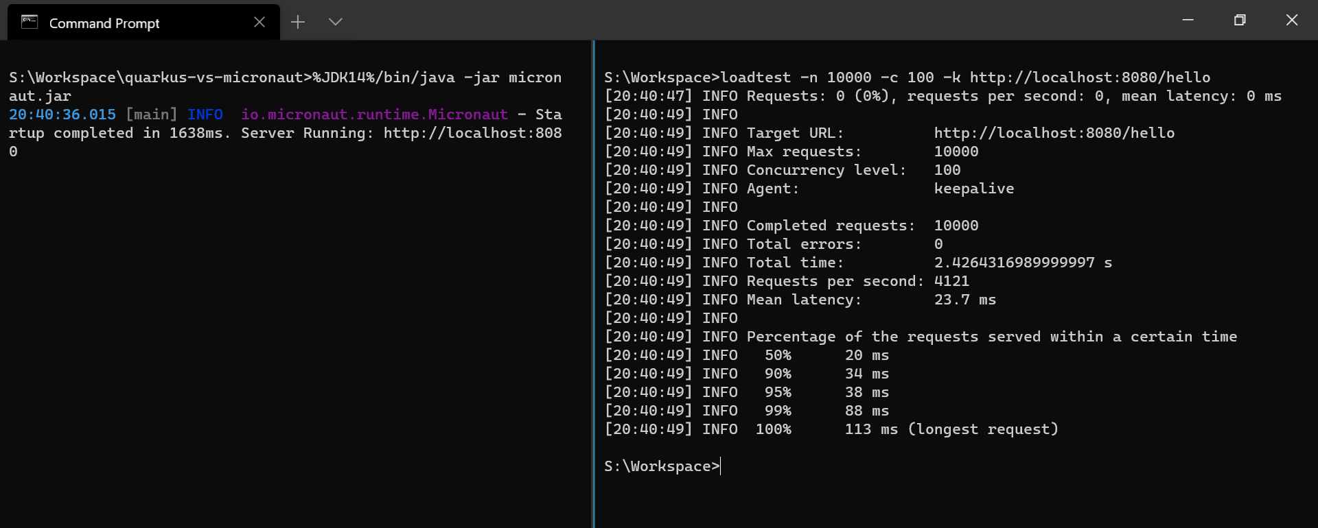
Task: Click the 100% longest request row
Action: coord(831,429)
